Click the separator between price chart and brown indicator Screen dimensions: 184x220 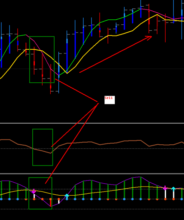[92, 123]
